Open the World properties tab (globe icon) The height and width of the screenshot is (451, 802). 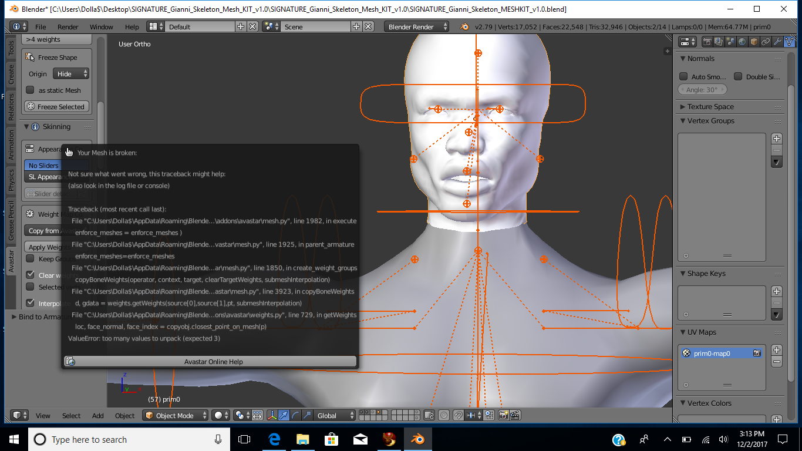coord(742,42)
